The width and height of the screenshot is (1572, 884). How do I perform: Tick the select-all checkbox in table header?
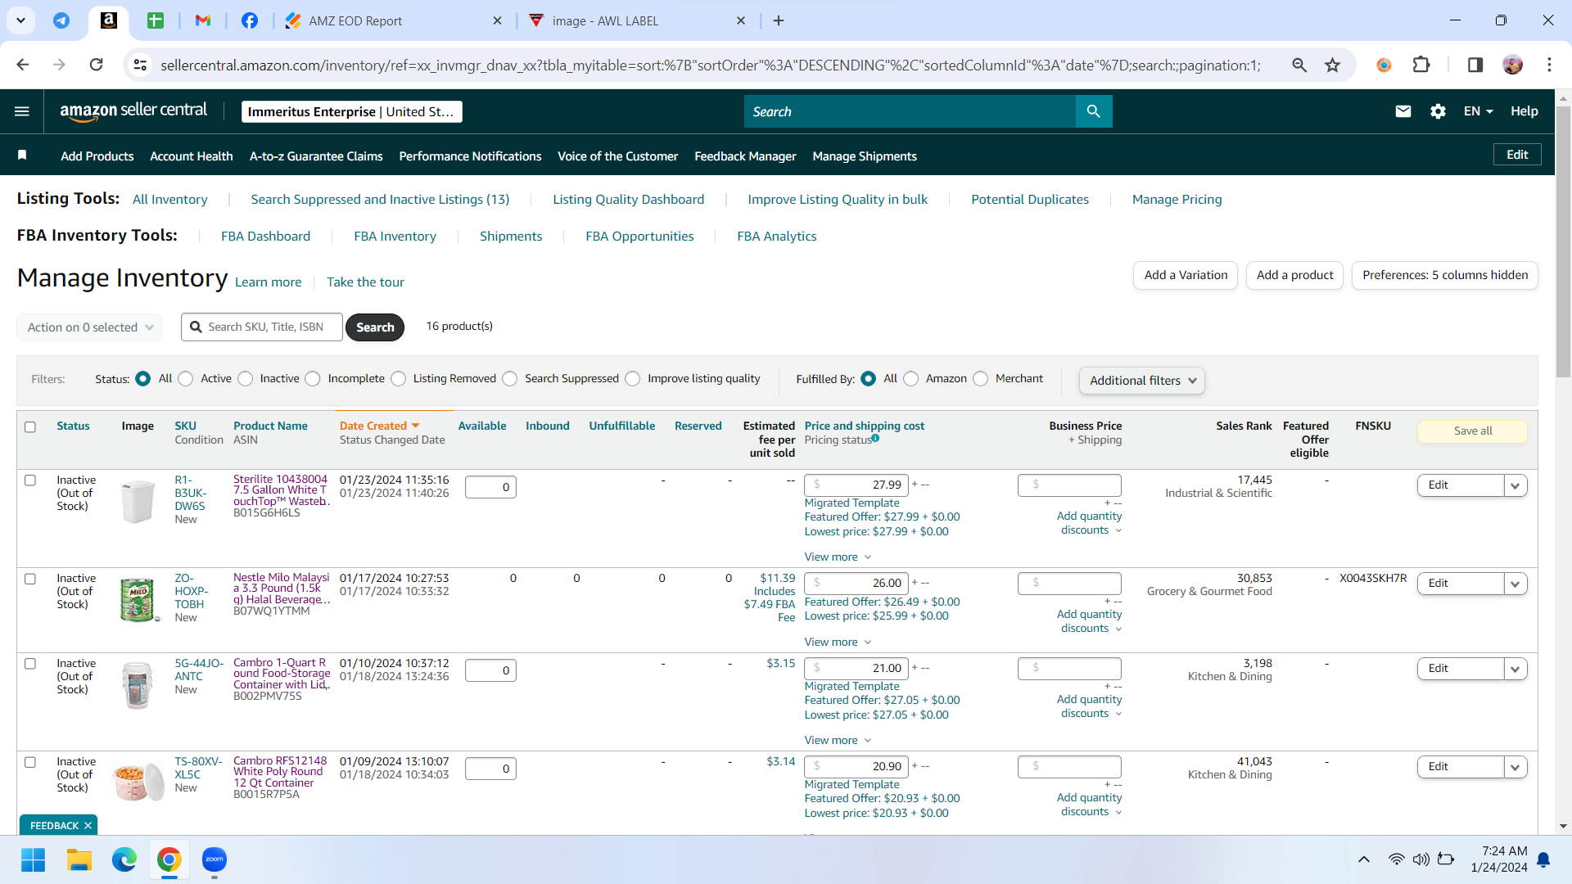30,427
